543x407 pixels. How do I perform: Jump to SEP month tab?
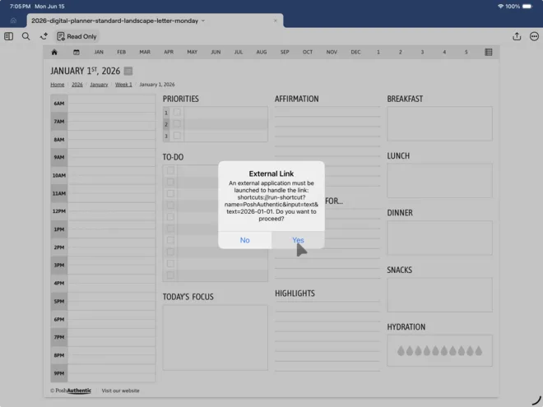click(x=285, y=53)
